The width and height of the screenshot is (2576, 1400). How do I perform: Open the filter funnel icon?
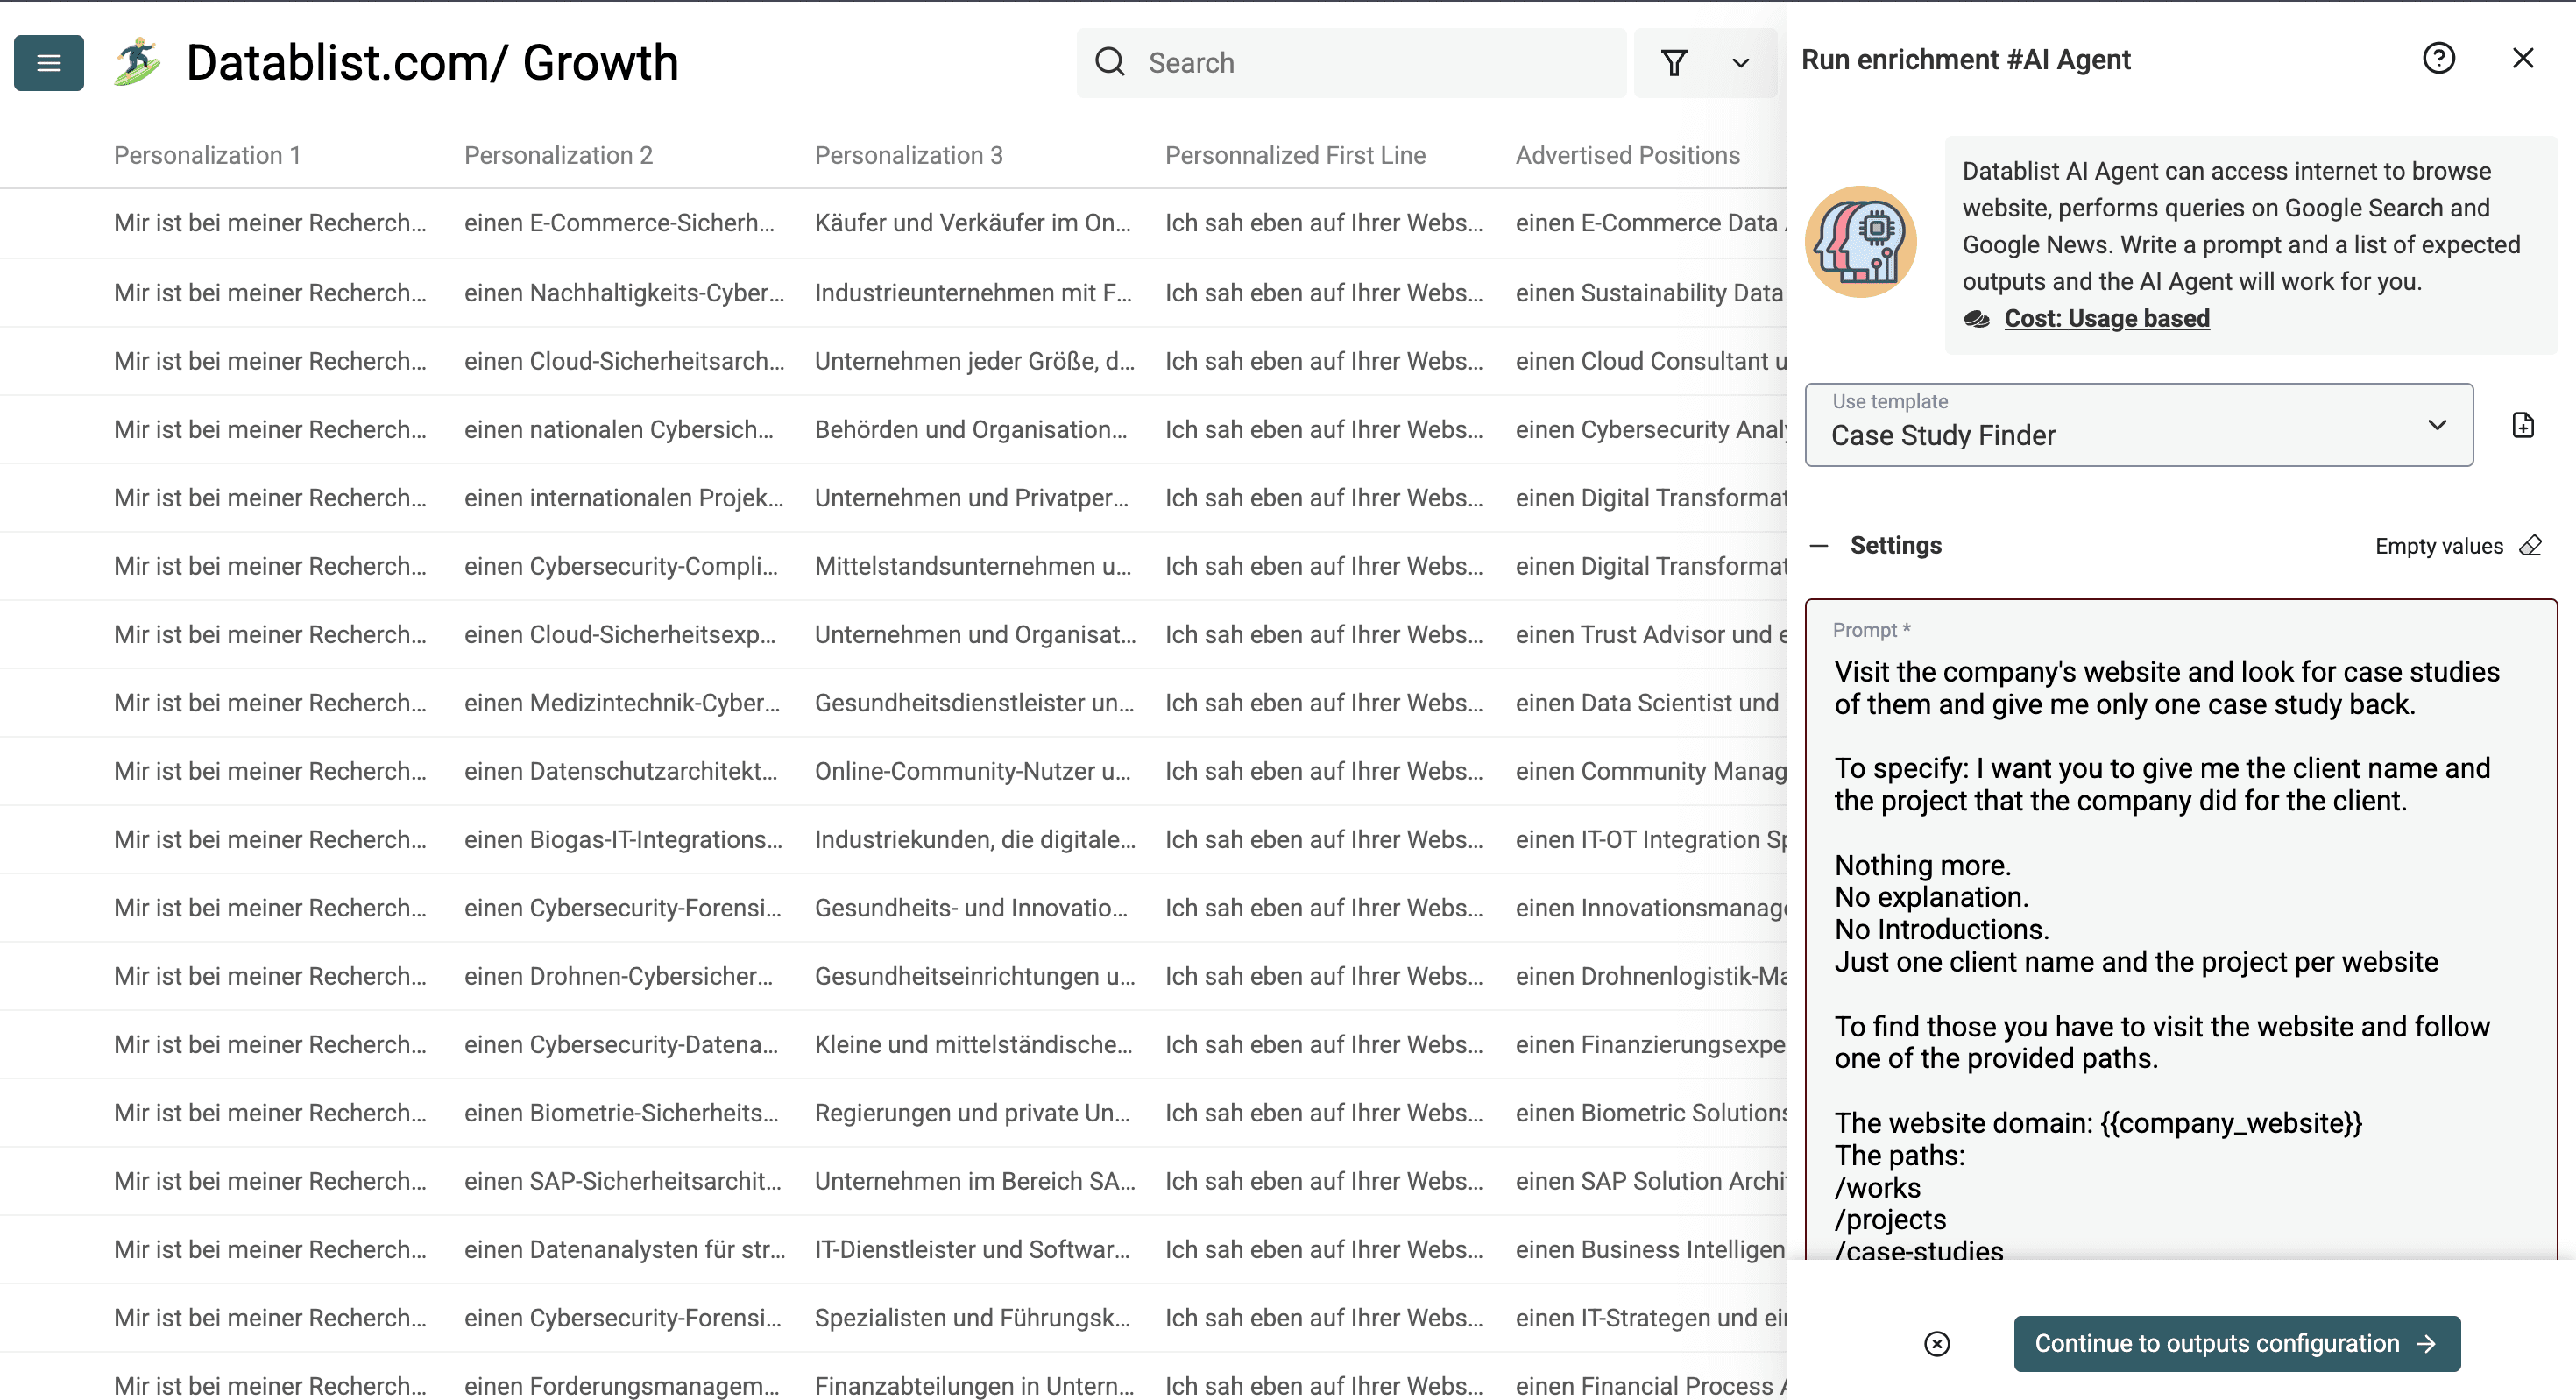(x=1675, y=62)
